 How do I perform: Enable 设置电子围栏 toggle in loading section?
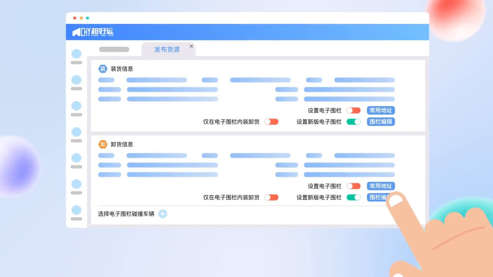coord(353,110)
